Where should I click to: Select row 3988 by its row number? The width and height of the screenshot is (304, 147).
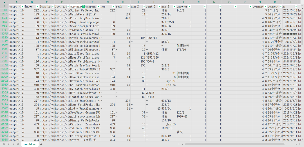[x=5, y=140]
